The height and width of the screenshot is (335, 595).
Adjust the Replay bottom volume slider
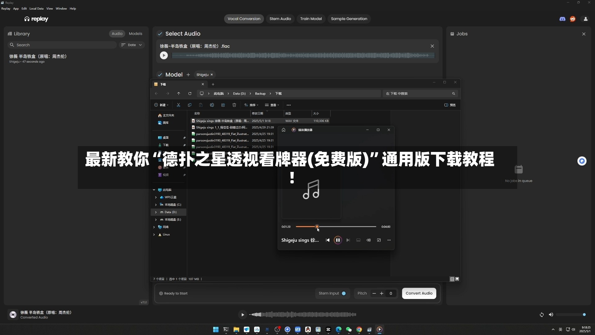[x=571, y=315]
